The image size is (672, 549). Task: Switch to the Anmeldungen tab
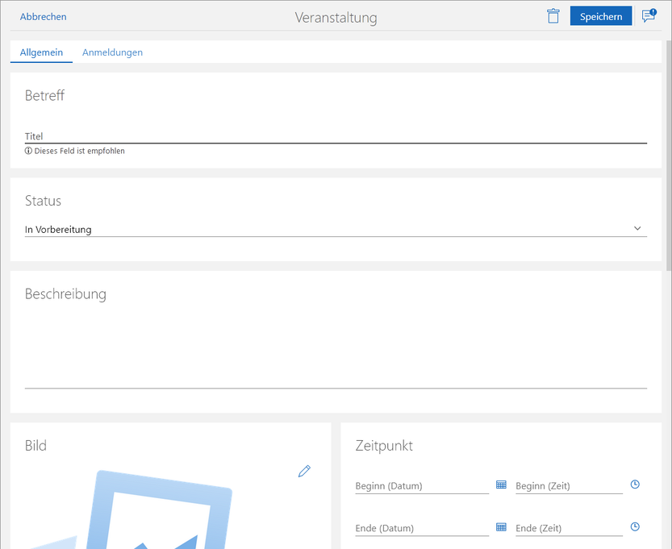112,52
